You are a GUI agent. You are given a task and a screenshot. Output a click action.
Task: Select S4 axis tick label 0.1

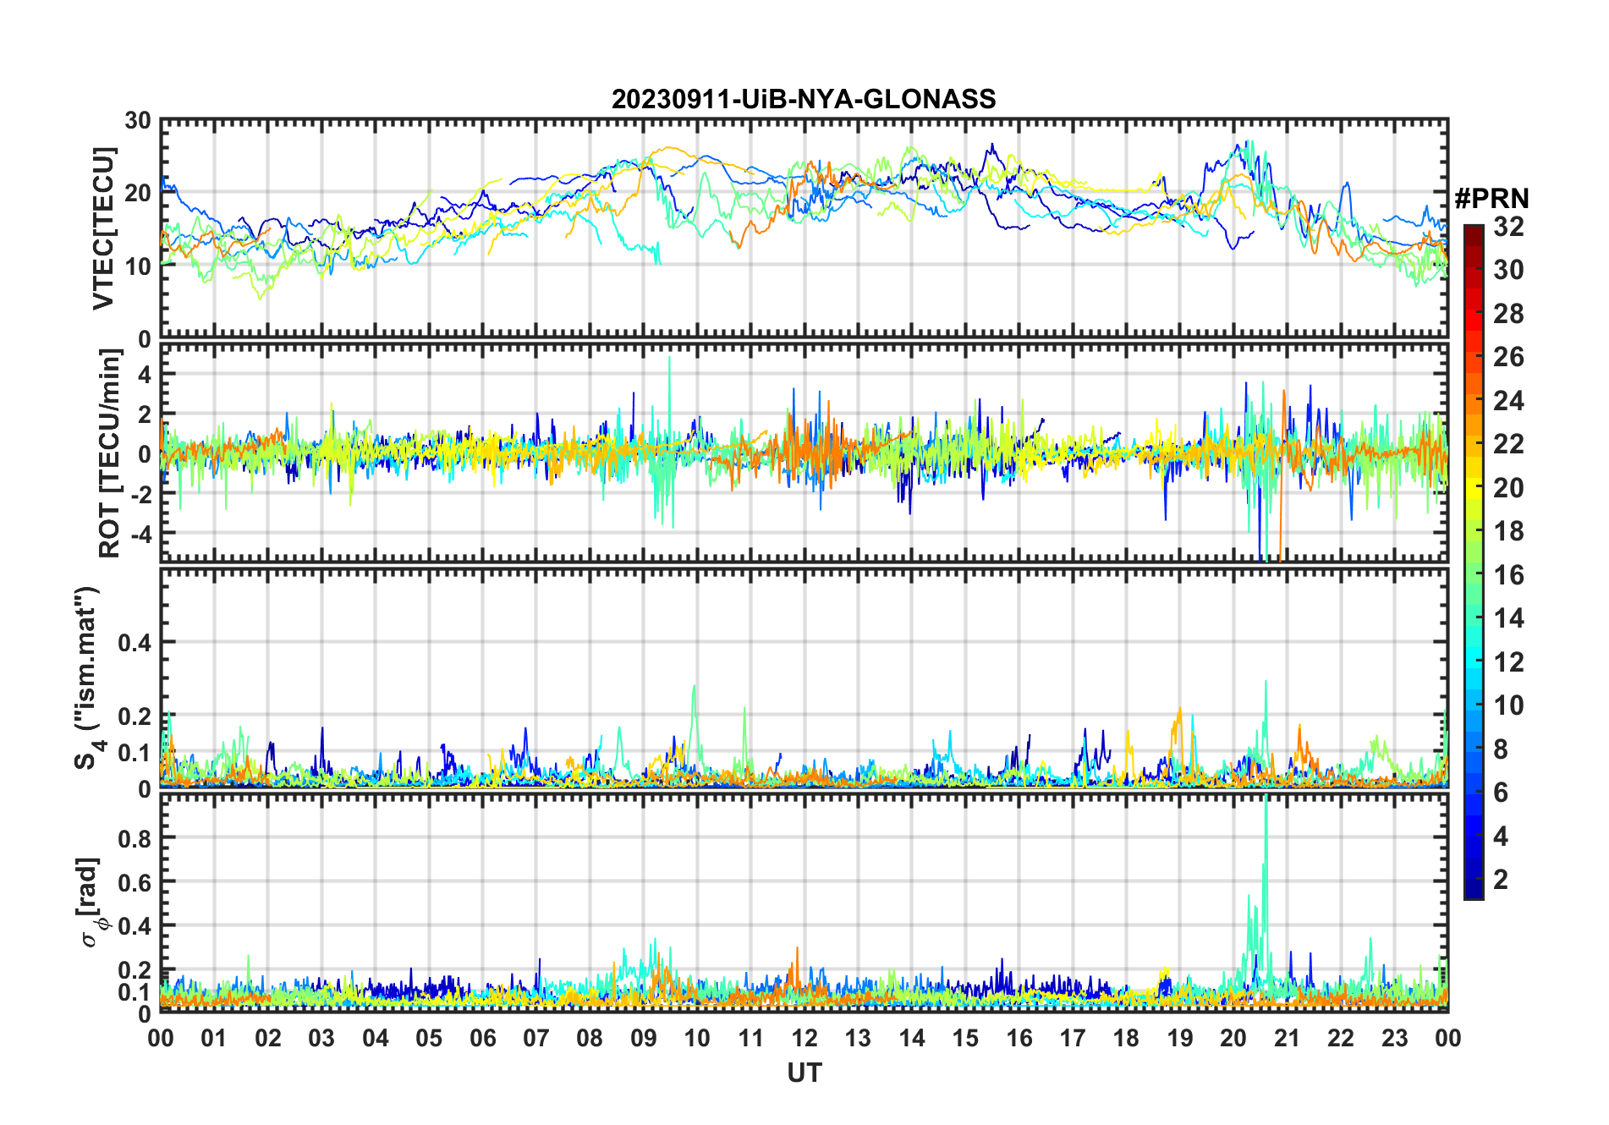[135, 753]
